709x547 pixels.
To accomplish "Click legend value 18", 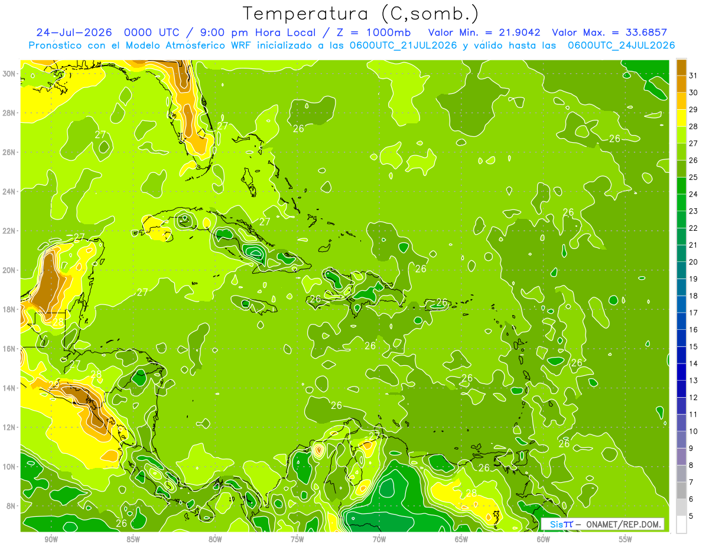I will tap(693, 296).
